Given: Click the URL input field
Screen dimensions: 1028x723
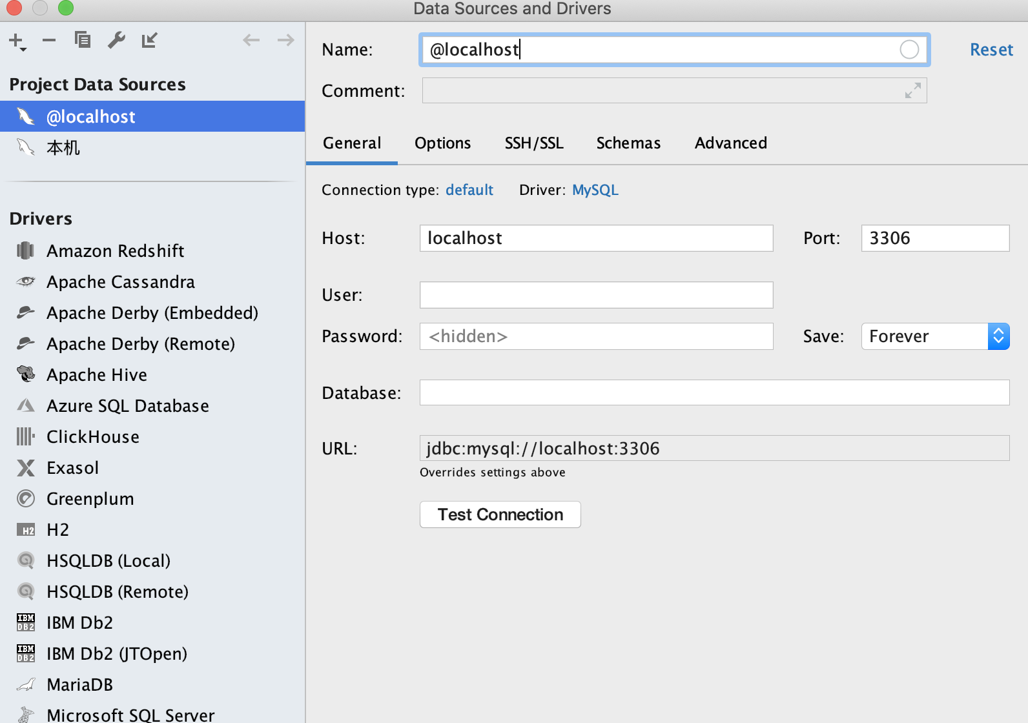Looking at the screenshot, I should (x=715, y=448).
